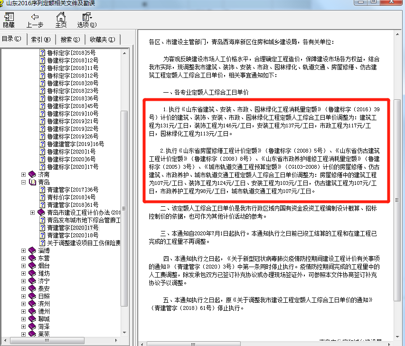
Task: Click the content pane vertical scrollbar thumb
Action: (397, 200)
